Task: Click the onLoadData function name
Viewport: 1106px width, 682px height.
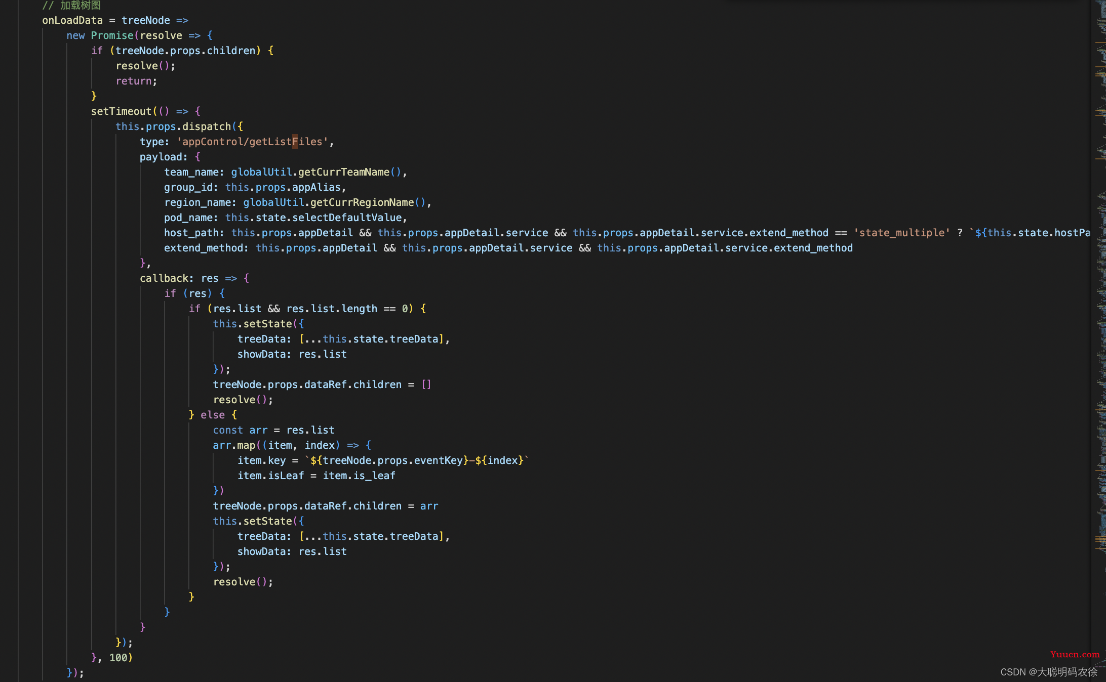Action: tap(72, 20)
